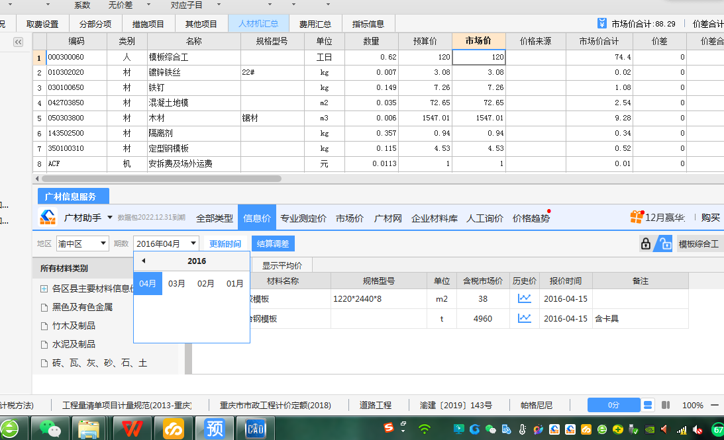Select the 价格趋势 tab

[x=531, y=218]
